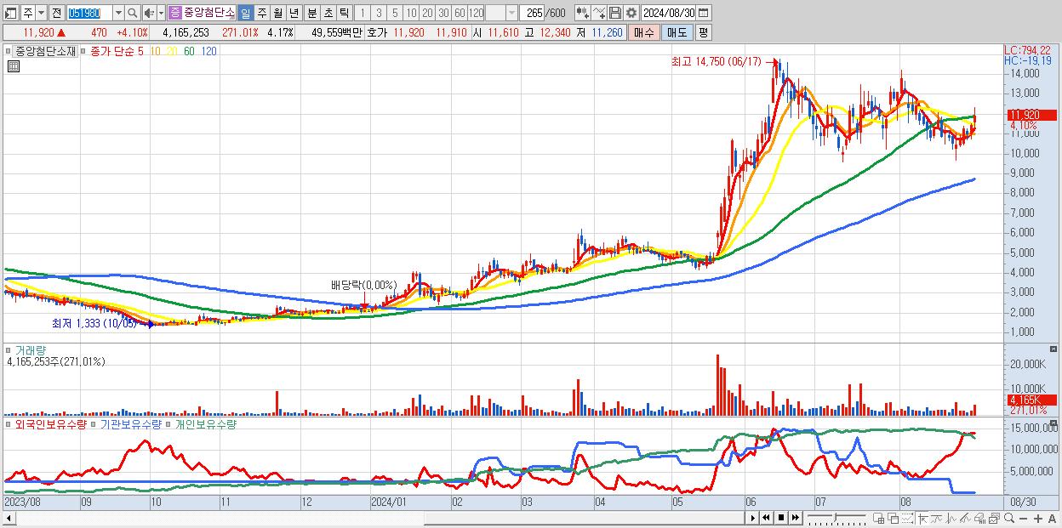
Task: Click the plus zoom-in icon at bottom right
Action: tap(1037, 518)
